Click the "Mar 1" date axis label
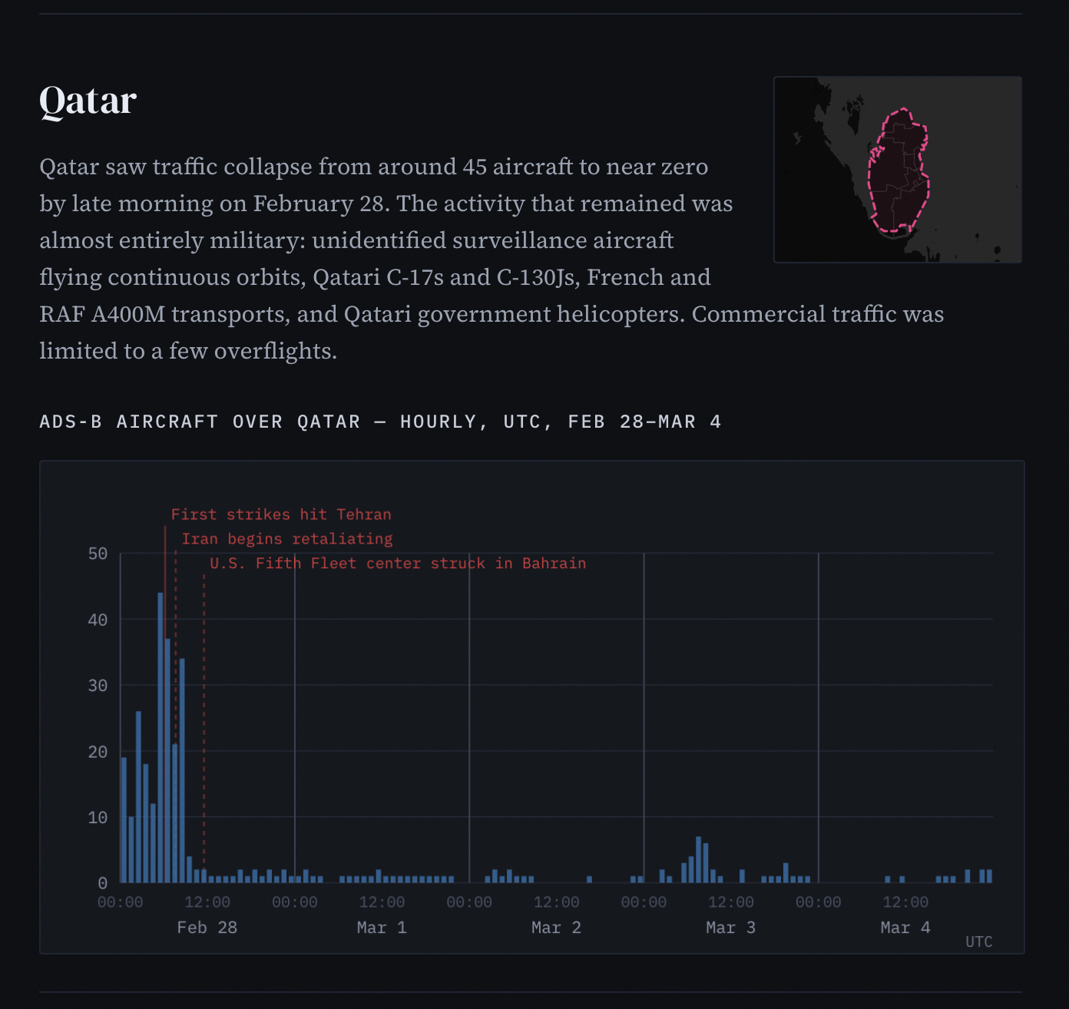Image resolution: width=1069 pixels, height=1009 pixels. pos(382,928)
